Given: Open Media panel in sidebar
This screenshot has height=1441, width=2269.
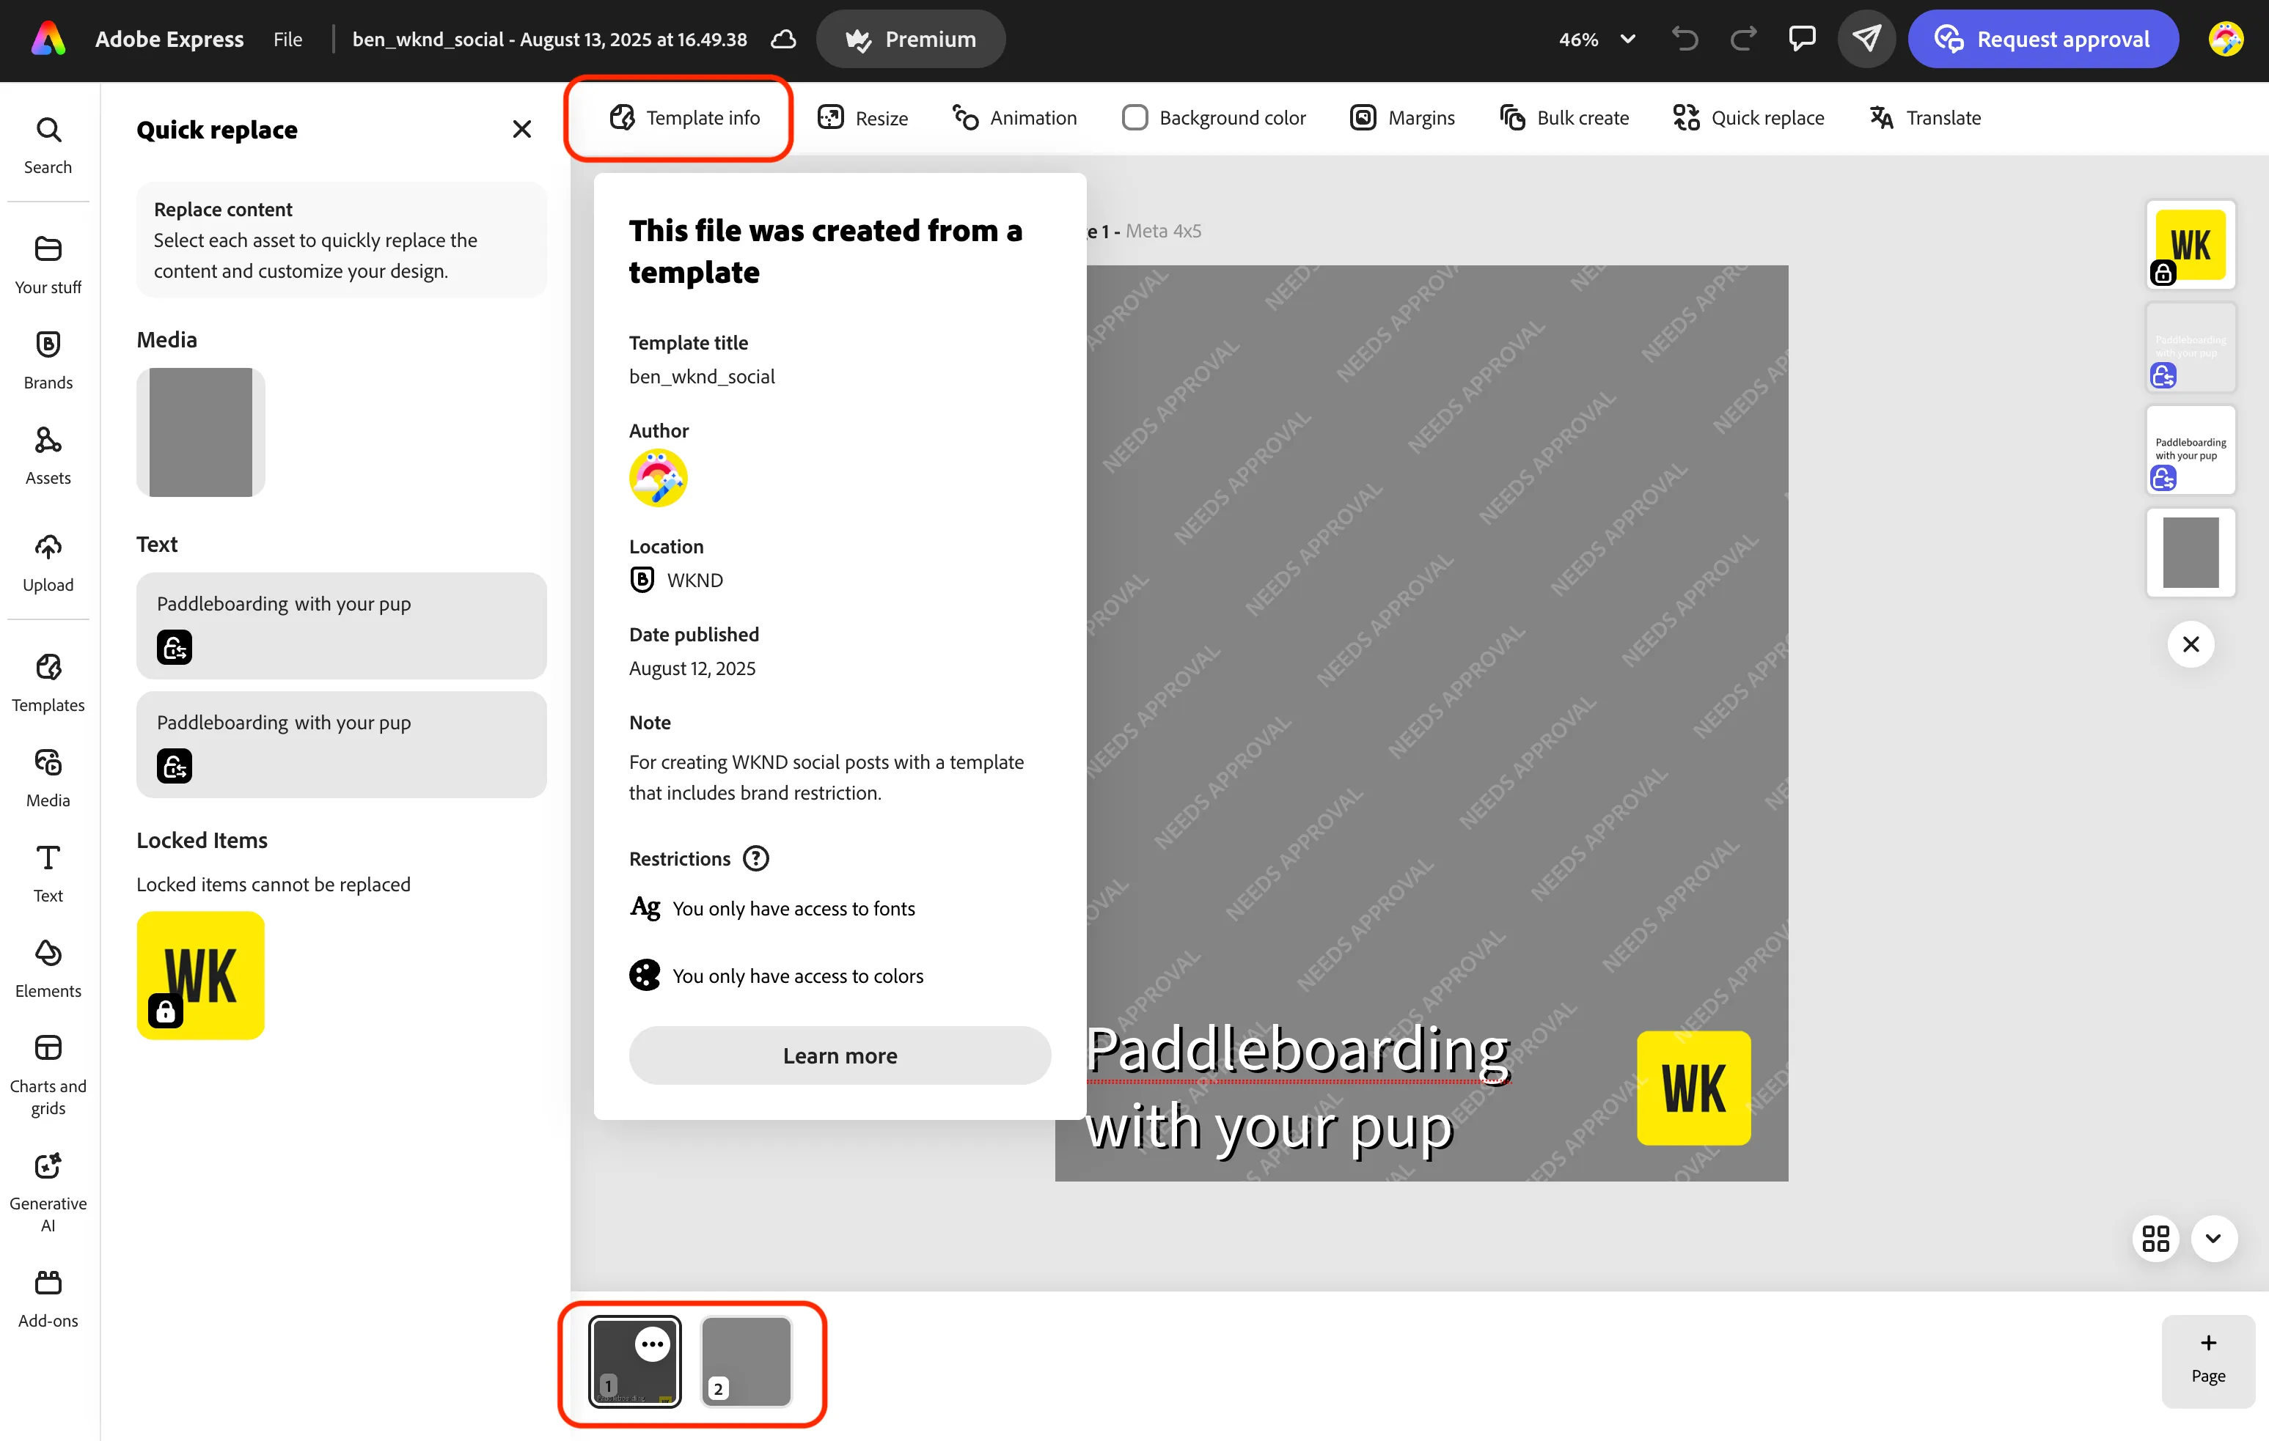Looking at the screenshot, I should click(48, 778).
